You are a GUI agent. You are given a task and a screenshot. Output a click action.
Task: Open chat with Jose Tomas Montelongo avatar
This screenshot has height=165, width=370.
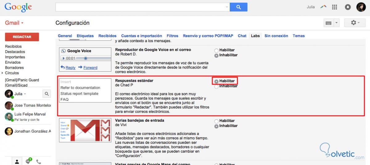pyautogui.click(x=9, y=105)
